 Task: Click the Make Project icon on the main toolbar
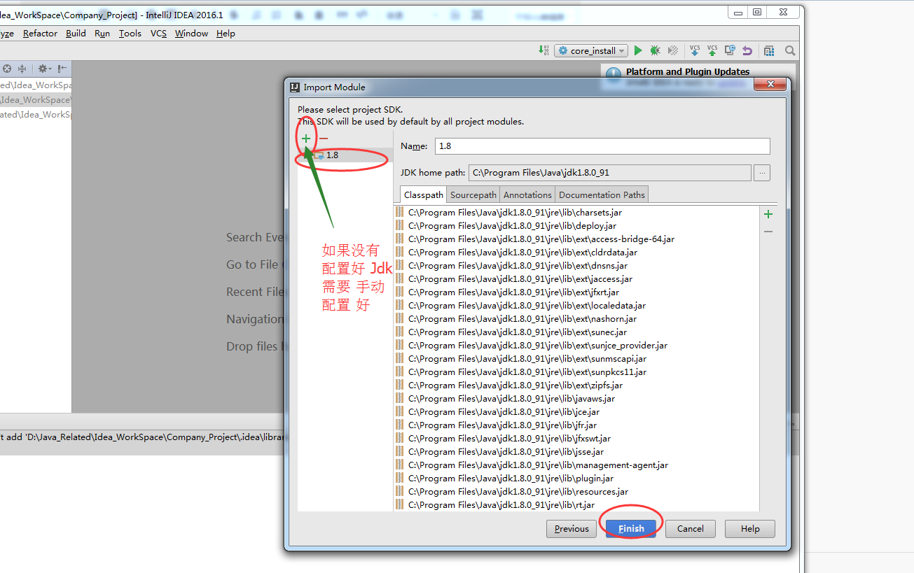[x=544, y=50]
